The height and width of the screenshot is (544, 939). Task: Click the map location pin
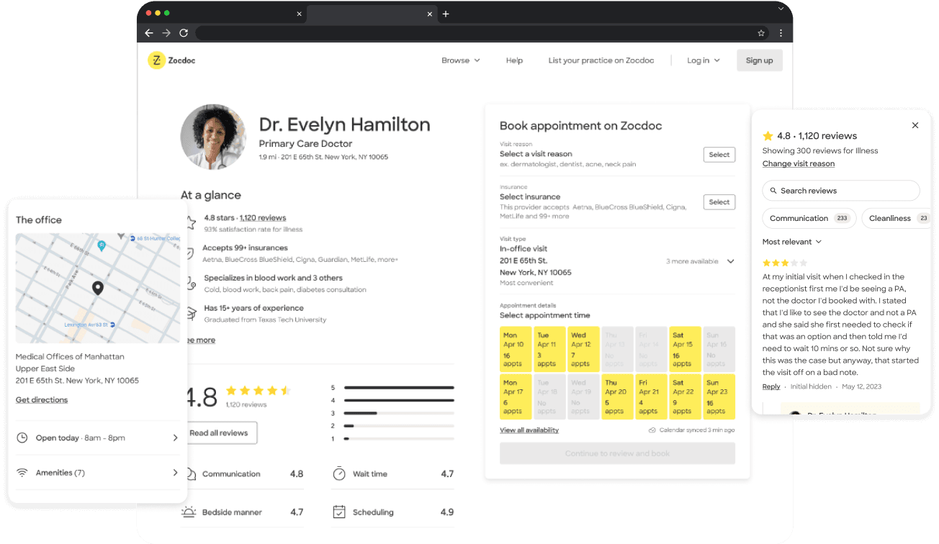[98, 289]
